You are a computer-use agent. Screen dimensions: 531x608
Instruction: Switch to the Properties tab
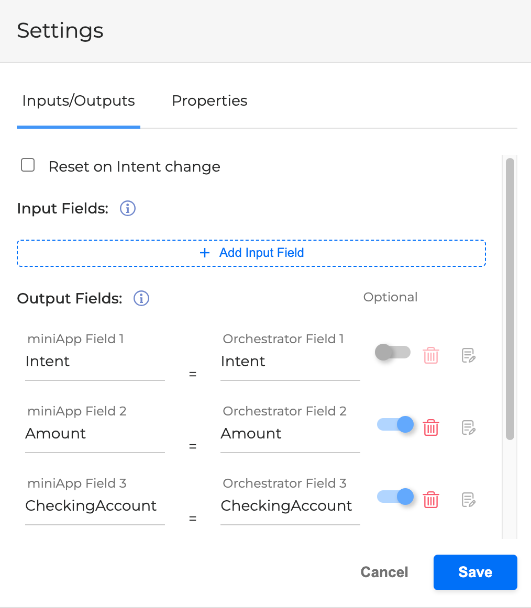pos(209,100)
